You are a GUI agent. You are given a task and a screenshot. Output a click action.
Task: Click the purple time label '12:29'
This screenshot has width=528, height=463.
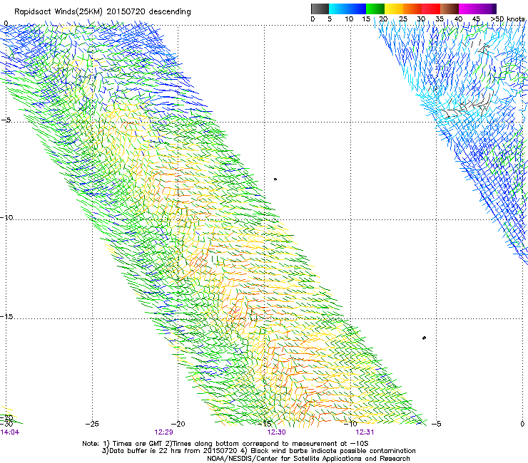coord(163,432)
